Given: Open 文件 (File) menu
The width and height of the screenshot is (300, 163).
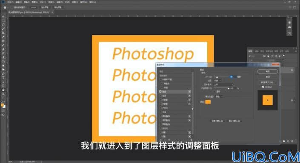Looking at the screenshot, I should [x=10, y=2].
